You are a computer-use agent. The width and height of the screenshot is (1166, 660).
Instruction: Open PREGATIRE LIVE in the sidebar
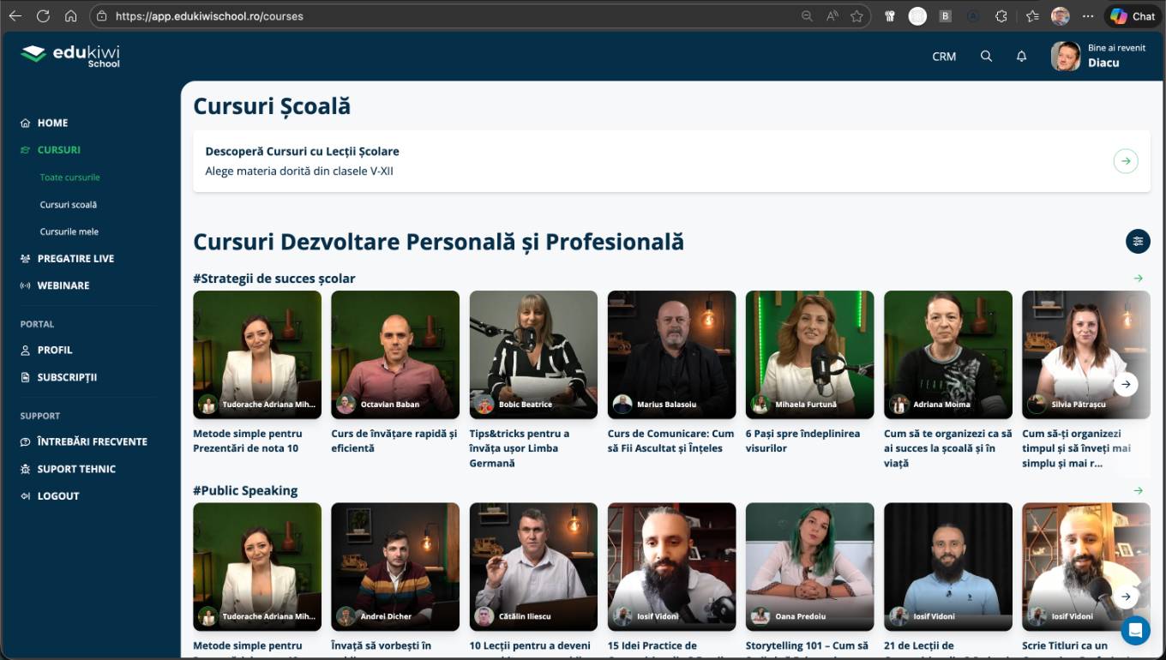click(x=75, y=259)
